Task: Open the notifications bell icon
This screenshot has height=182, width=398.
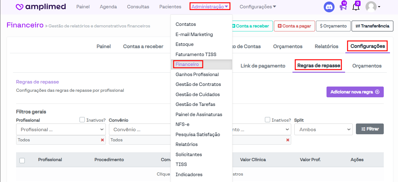Action: click(x=356, y=7)
